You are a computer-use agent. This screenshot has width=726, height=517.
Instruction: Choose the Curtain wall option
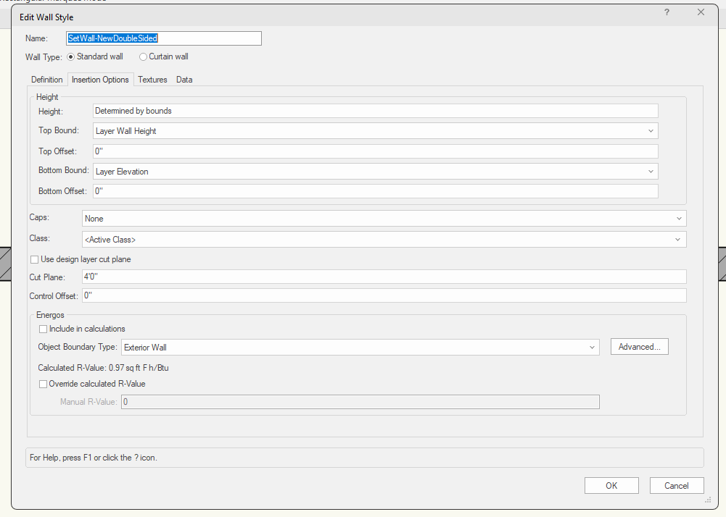click(144, 56)
